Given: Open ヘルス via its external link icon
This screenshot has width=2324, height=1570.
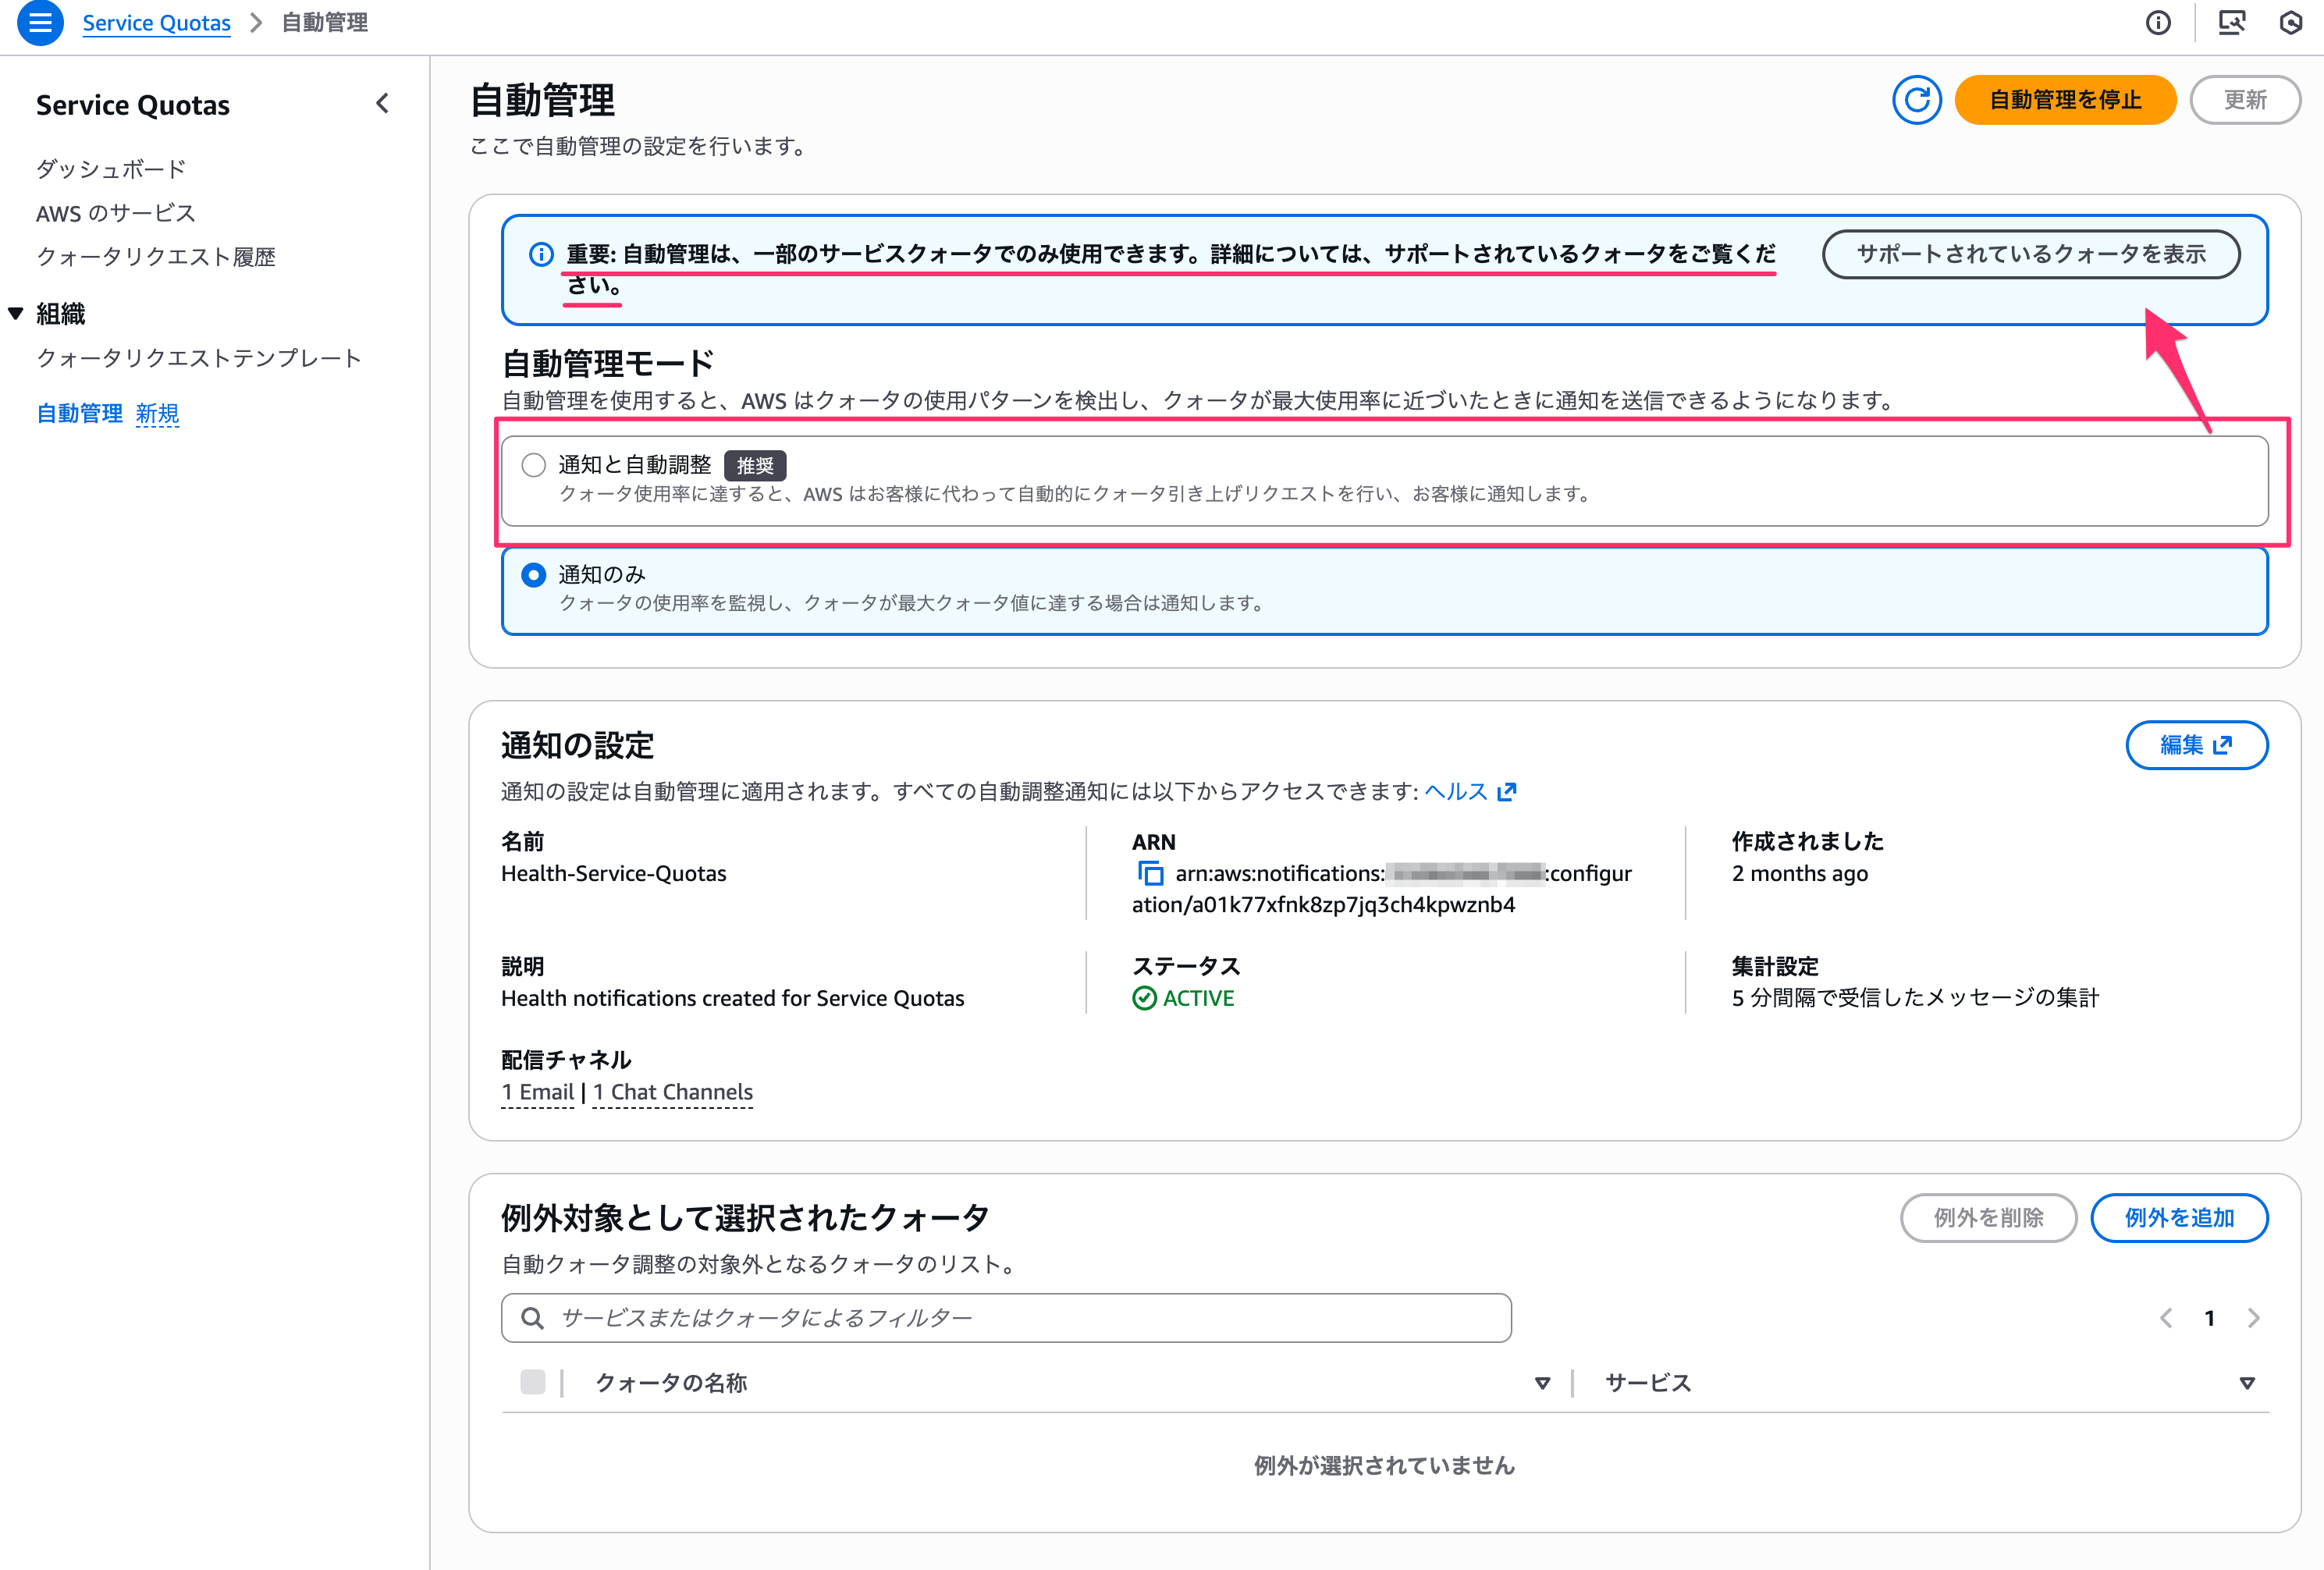Looking at the screenshot, I should coord(1507,791).
